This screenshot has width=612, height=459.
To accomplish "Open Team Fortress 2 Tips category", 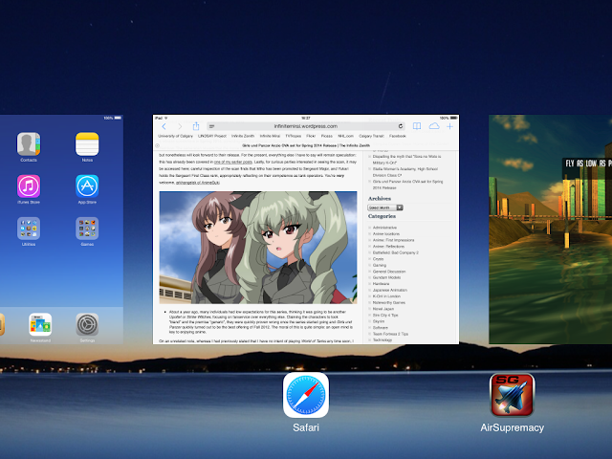I will tap(390, 334).
